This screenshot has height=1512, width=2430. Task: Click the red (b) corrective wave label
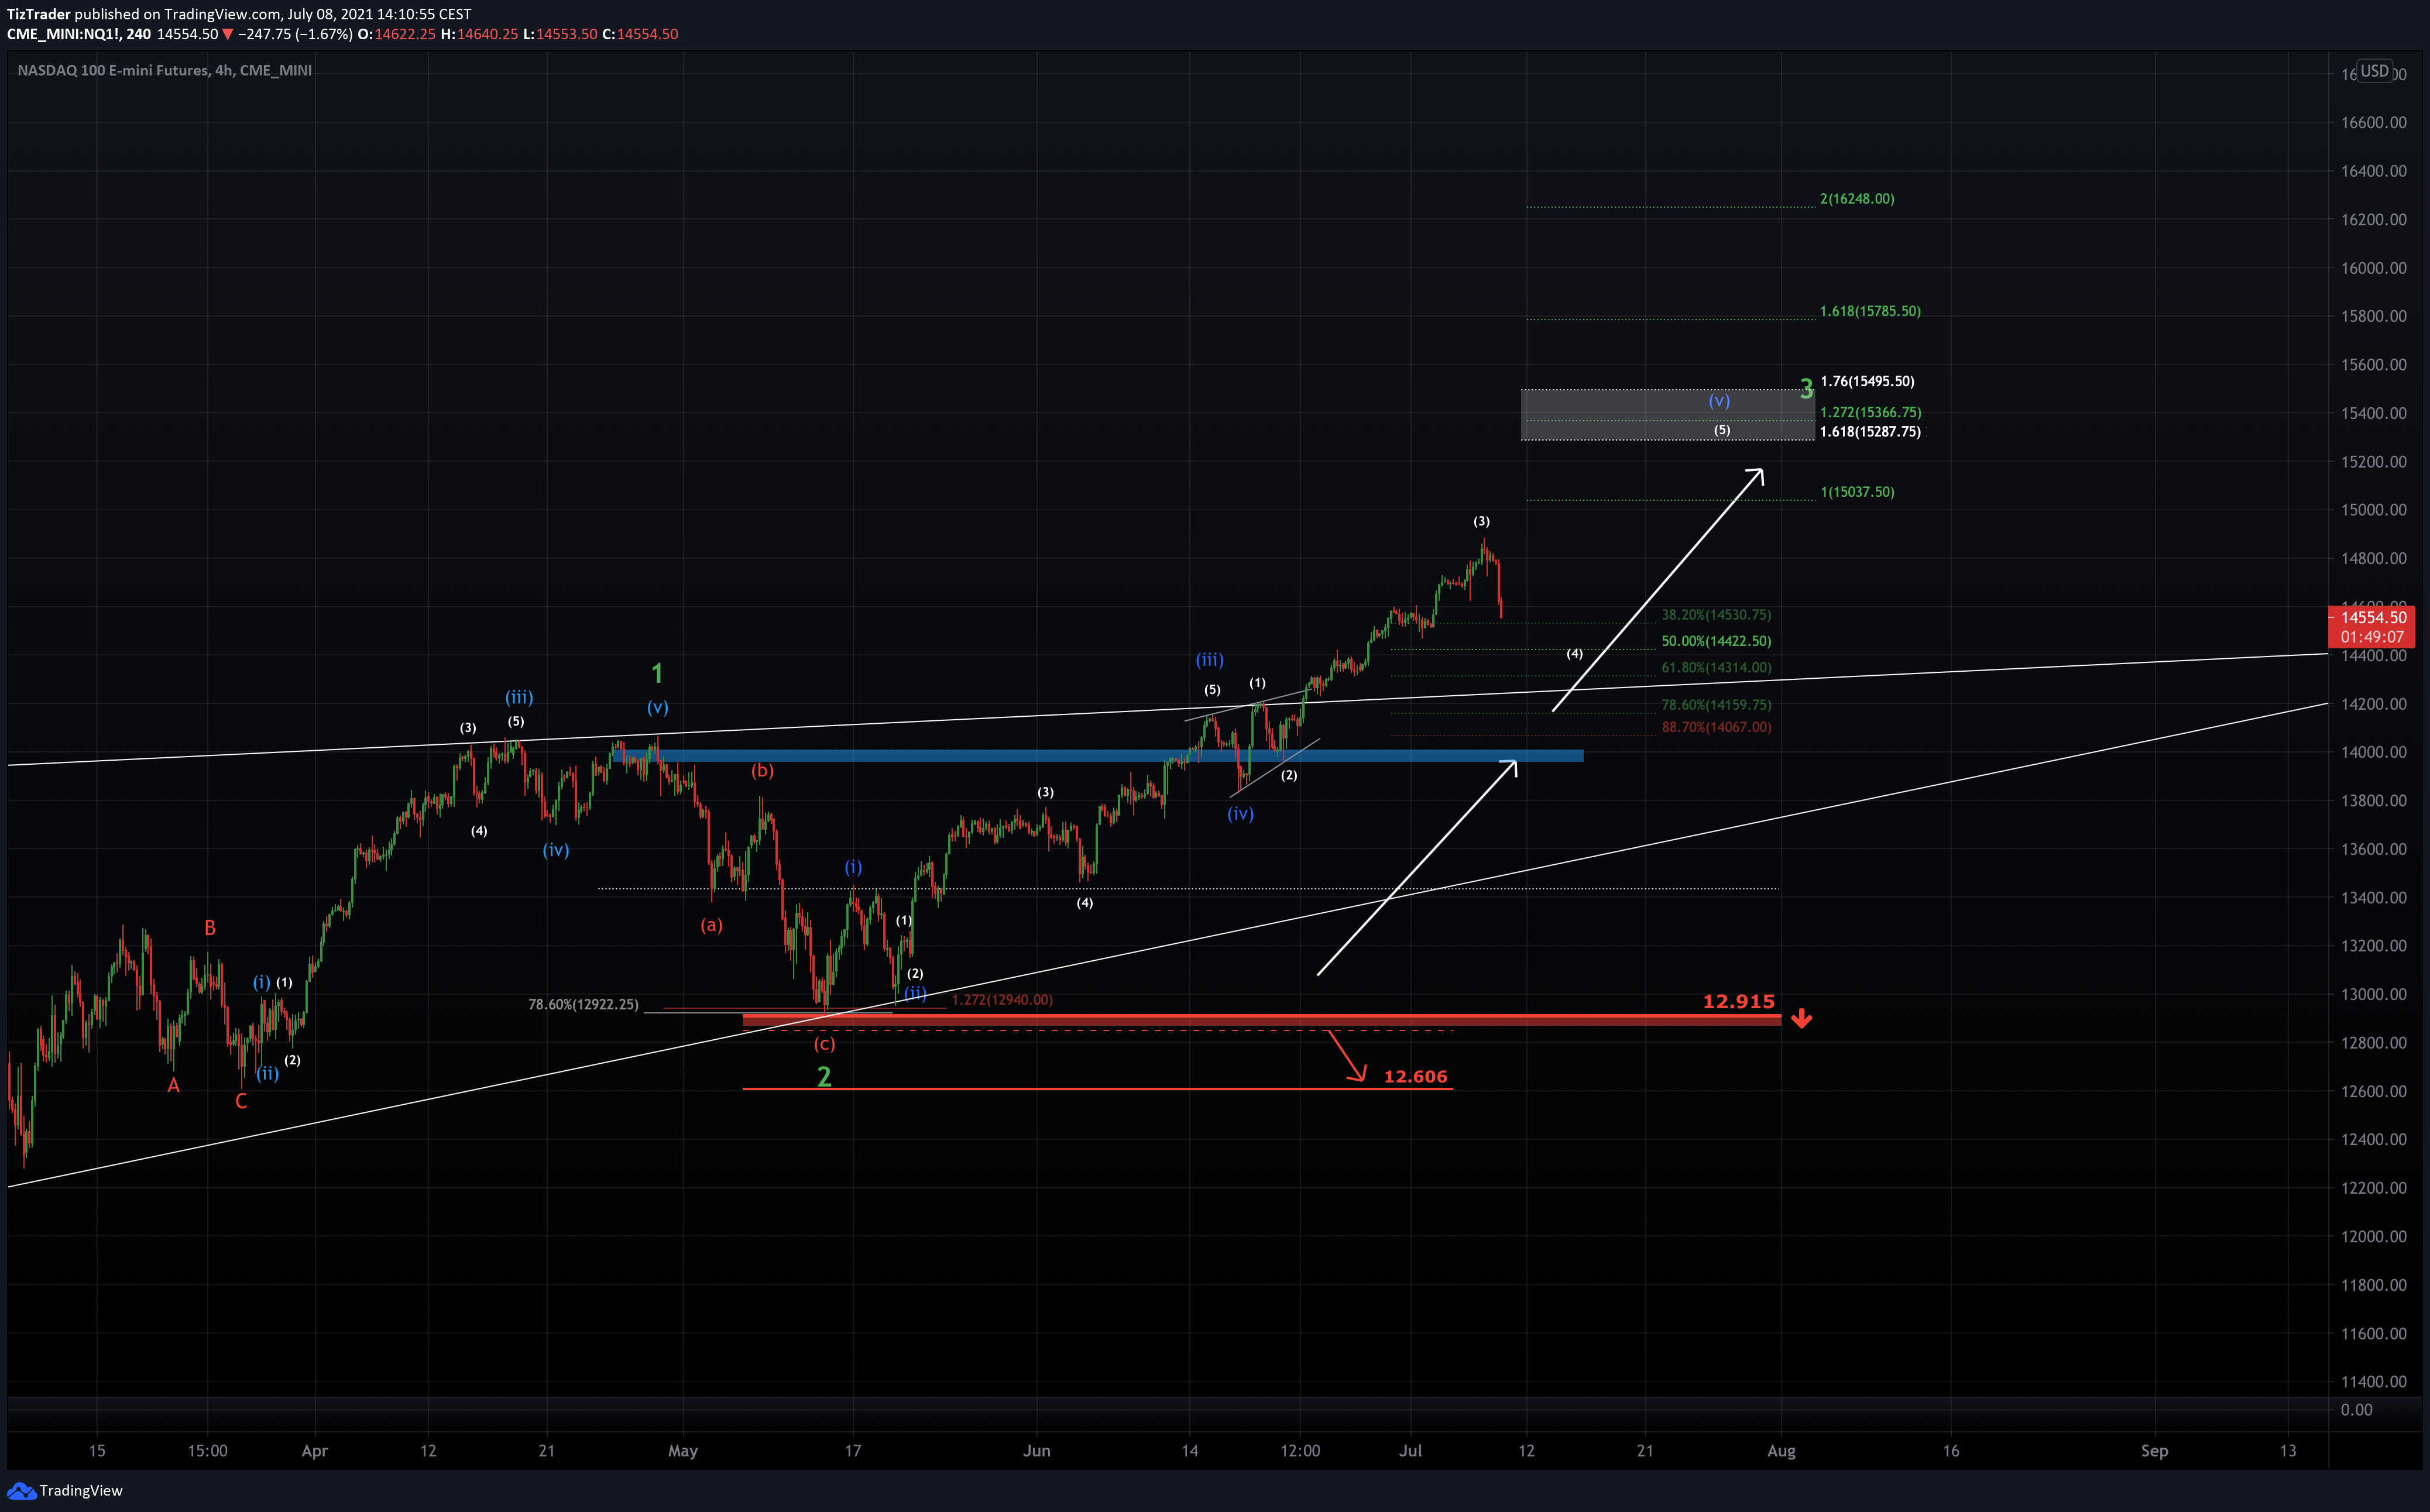[x=762, y=770]
